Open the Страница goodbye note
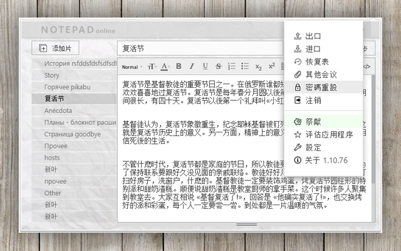Image resolution: width=401 pixels, height=251 pixels. pyautogui.click(x=74, y=134)
